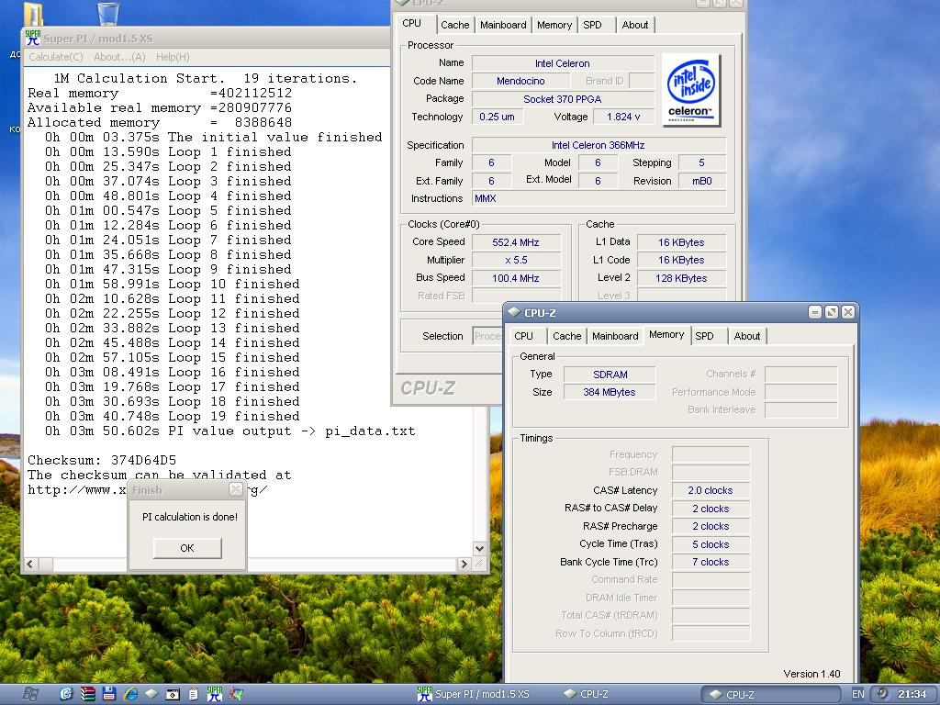This screenshot has height=705, width=940.
Task: Click OK in the Finish dialog
Action: (x=187, y=548)
